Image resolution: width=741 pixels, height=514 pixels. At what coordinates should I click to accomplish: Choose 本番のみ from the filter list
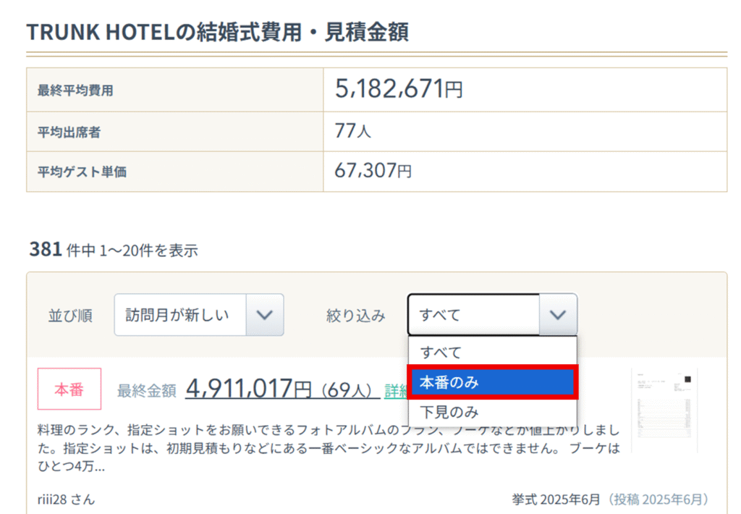tap(492, 382)
